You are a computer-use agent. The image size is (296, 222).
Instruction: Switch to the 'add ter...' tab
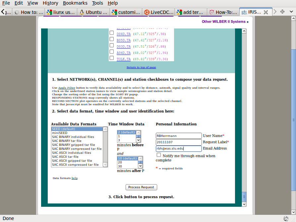191,12
